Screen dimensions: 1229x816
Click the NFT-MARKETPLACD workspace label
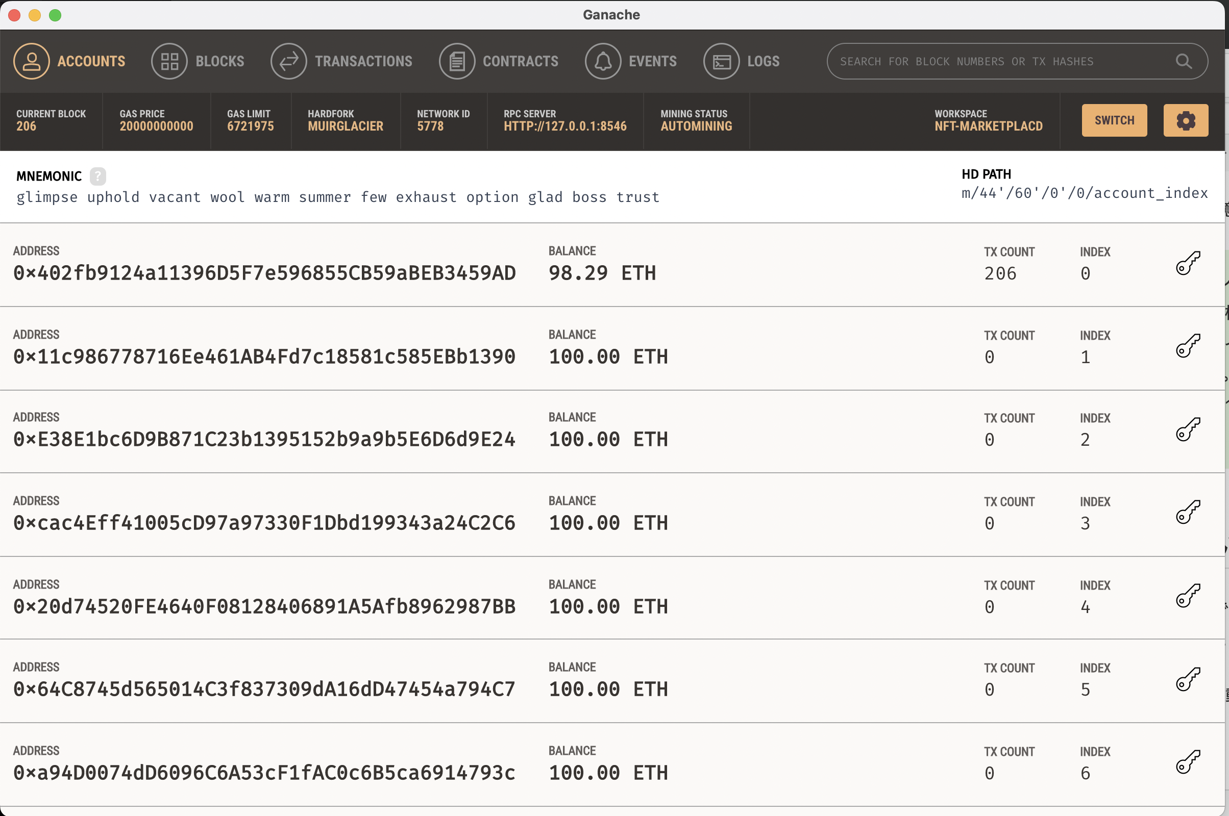[988, 126]
